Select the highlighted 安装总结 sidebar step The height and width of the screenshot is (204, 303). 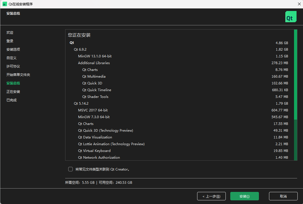click(13, 83)
